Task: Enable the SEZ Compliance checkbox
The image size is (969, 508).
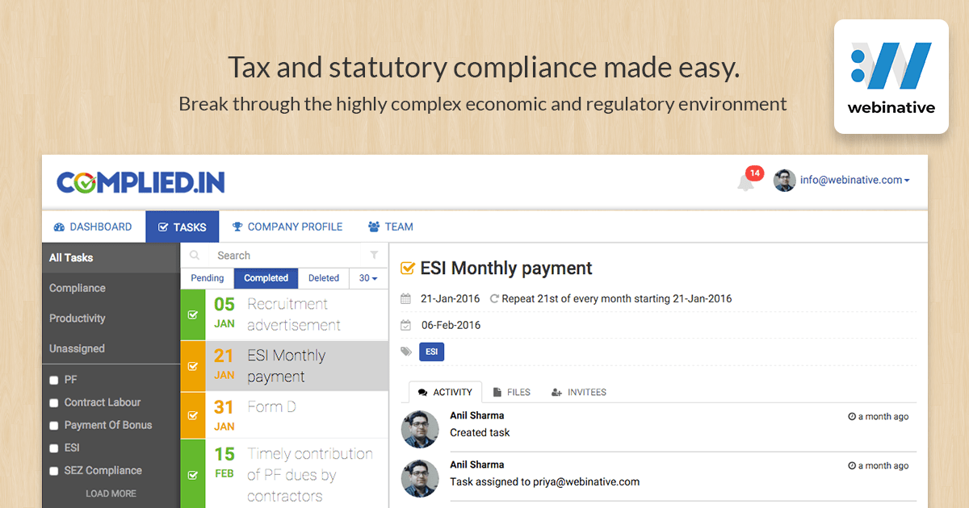Action: click(x=53, y=470)
